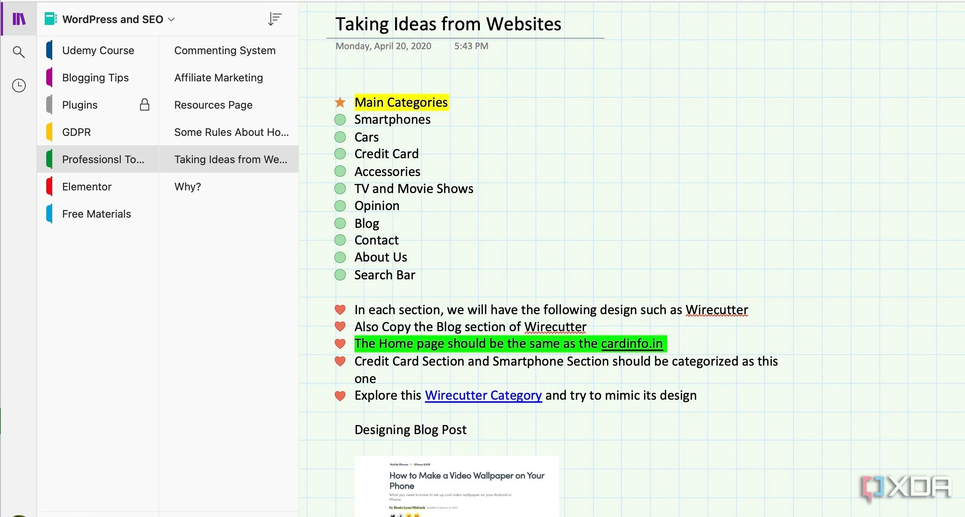The height and width of the screenshot is (517, 965).
Task: Open the Plugins section
Action: pos(98,105)
